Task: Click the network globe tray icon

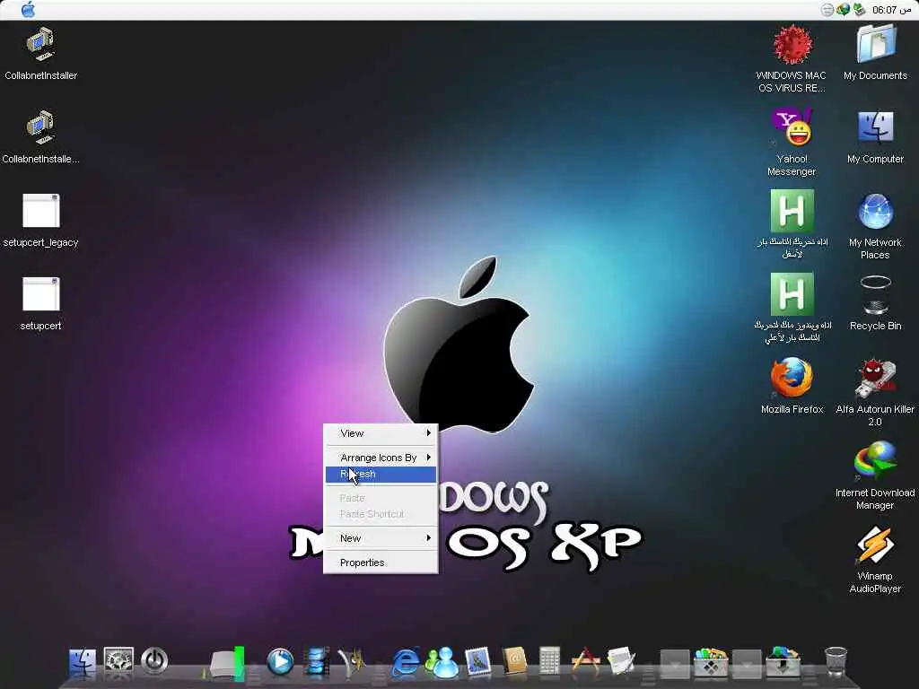Action: tap(843, 10)
